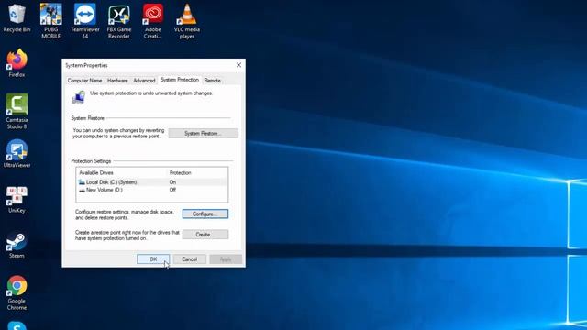Click the Available Drives column header
Viewport: 587px width, 330px height.
click(96, 173)
